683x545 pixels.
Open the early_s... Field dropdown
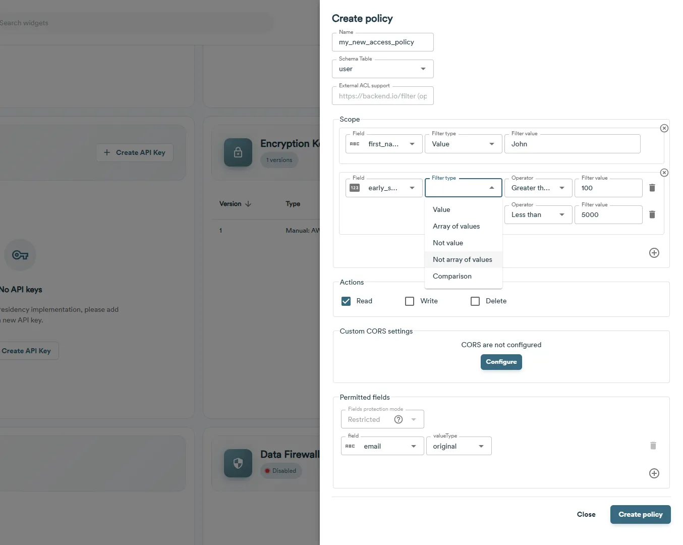pyautogui.click(x=384, y=188)
